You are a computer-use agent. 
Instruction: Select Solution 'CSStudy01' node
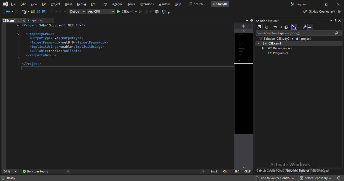[x=288, y=39]
